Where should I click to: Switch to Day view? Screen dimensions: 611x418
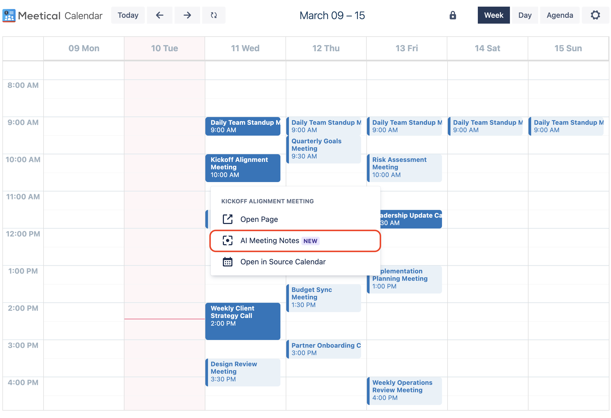click(x=525, y=15)
